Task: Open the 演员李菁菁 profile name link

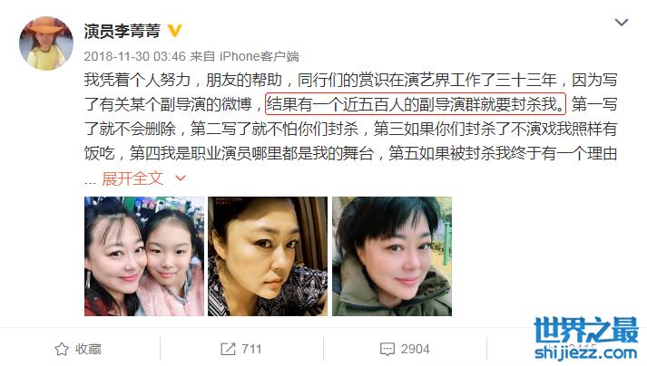Action: (x=123, y=31)
